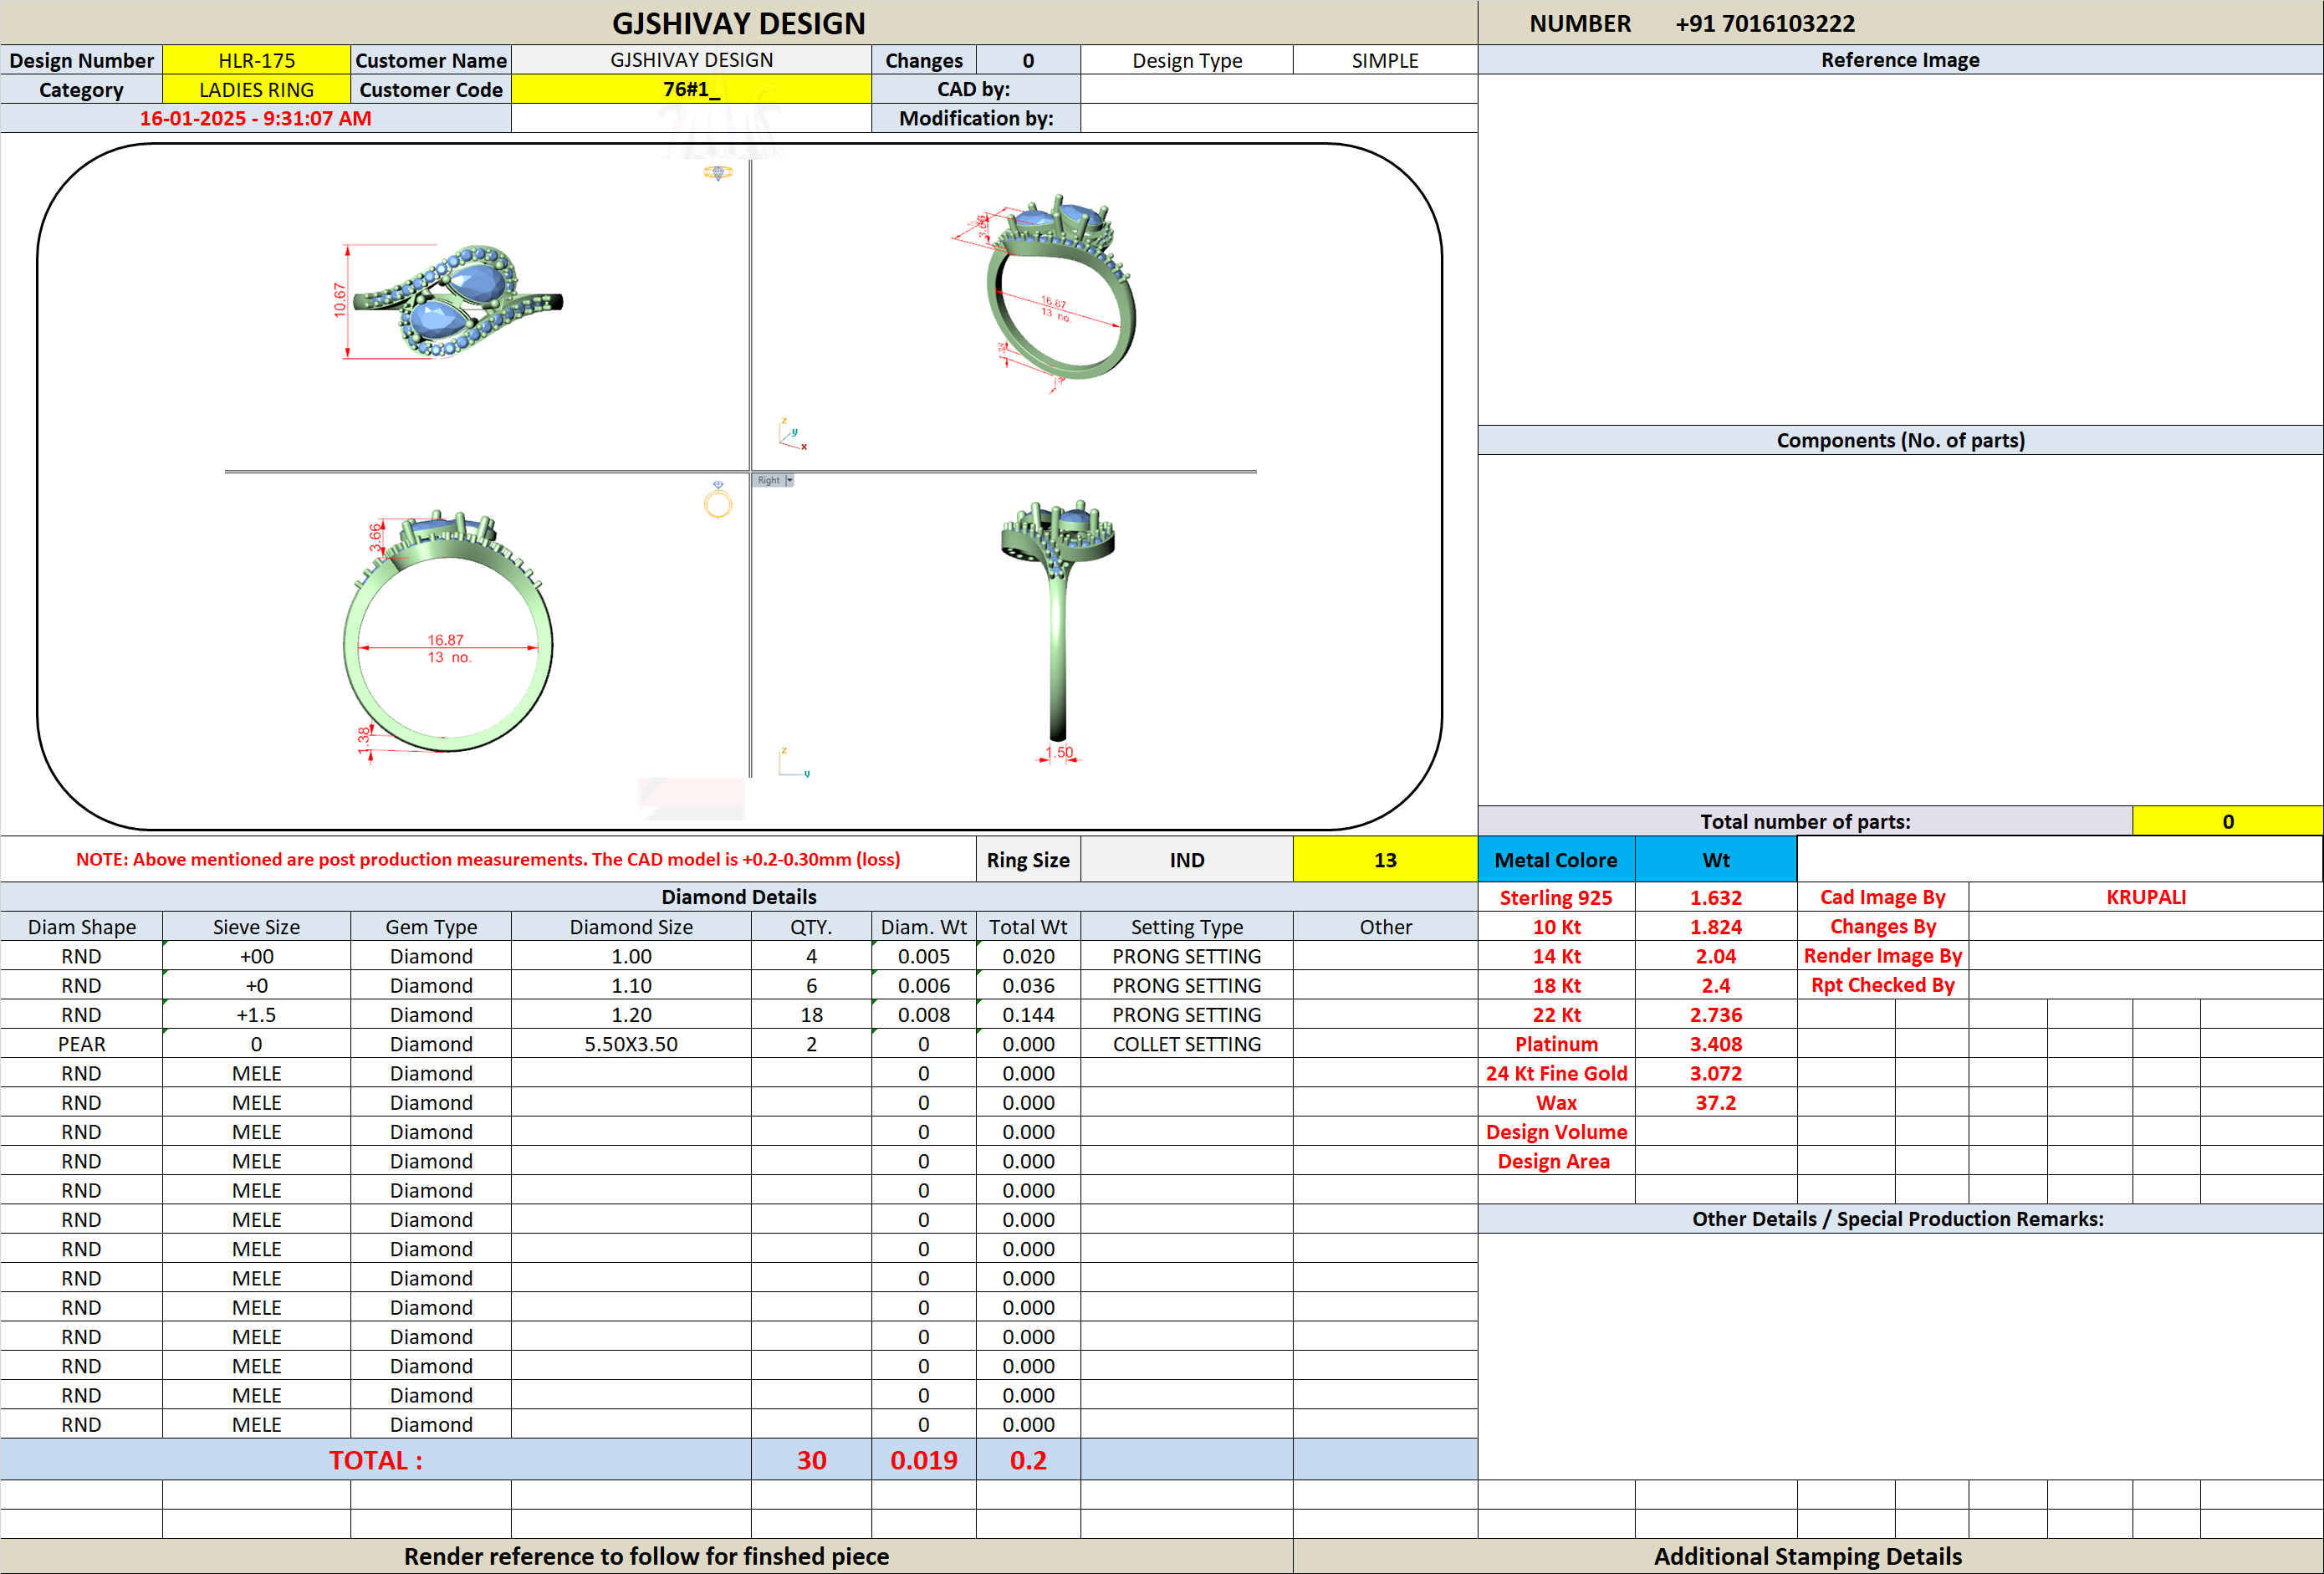Click the XYZ axis gizmo in perspective viewport
The width and height of the screenshot is (2324, 1574).
pos(792,434)
